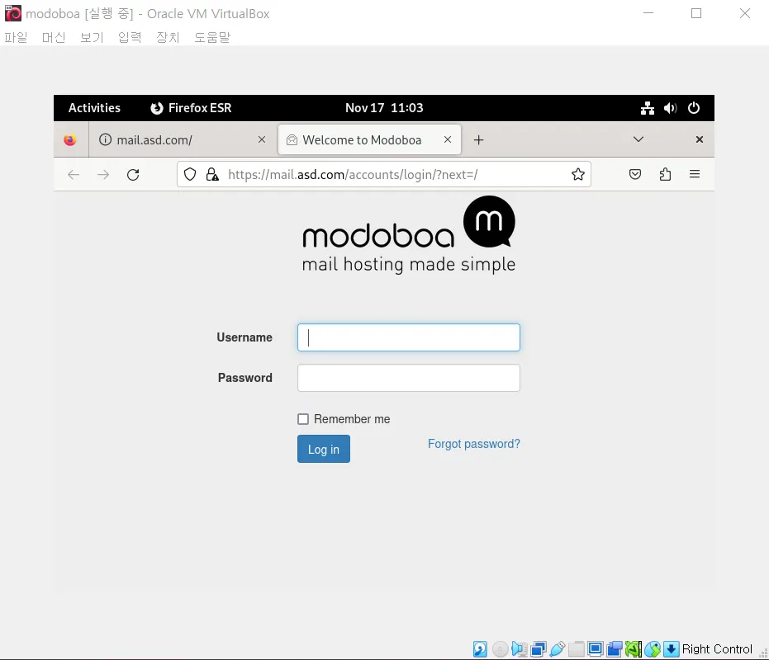Open GNOME Activities overview
The image size is (769, 660).
click(94, 108)
